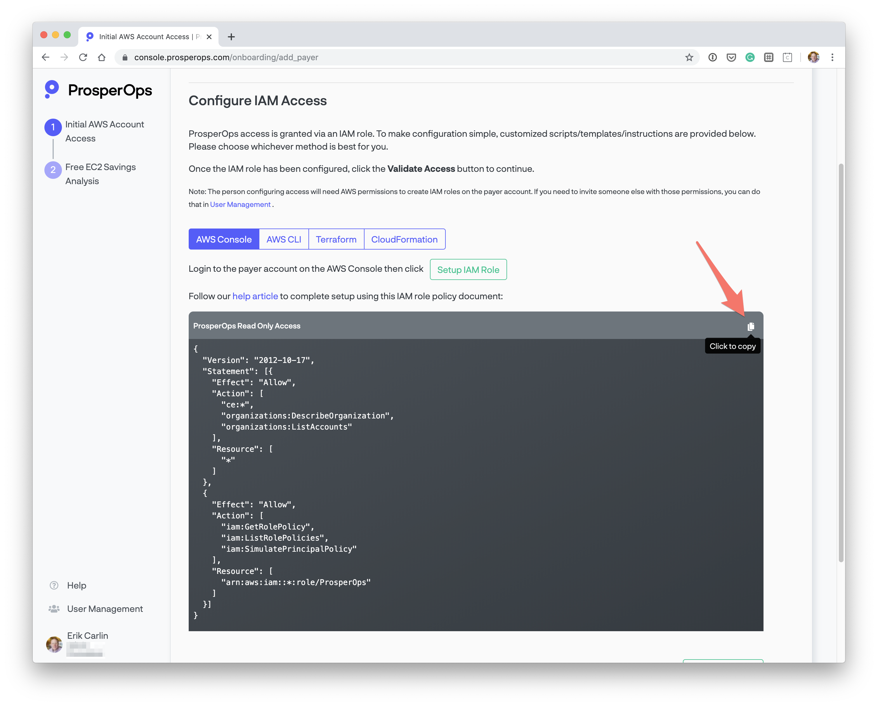
Task: Open the Pocket extension icon
Action: coord(731,58)
